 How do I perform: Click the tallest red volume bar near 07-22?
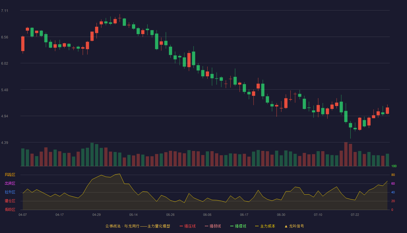(x=346, y=154)
